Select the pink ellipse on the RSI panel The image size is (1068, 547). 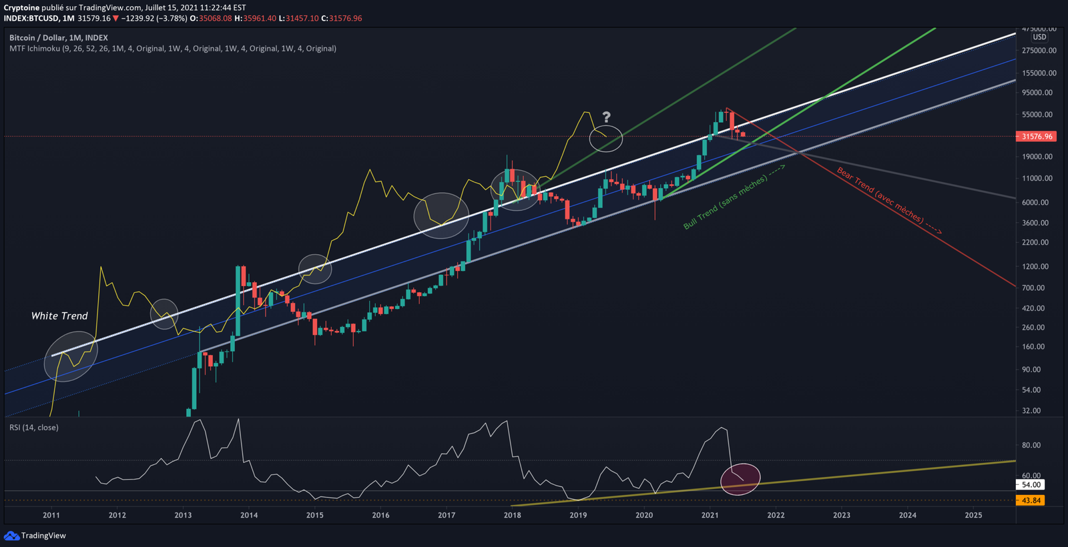pyautogui.click(x=740, y=479)
